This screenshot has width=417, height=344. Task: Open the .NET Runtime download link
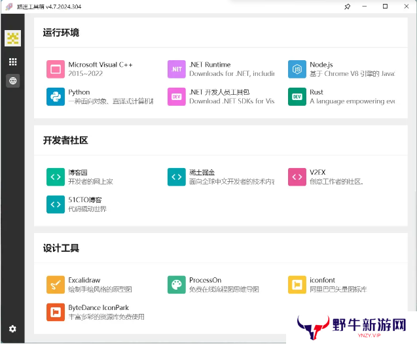click(210, 65)
